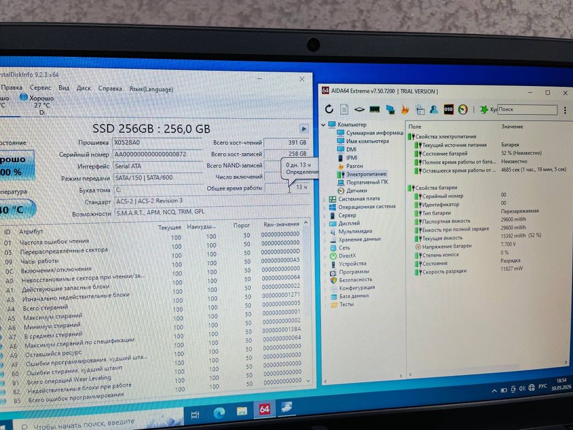Click SMART list scrollbar up arrow
Image resolution: width=573 pixels, height=430 pixels.
306,222
